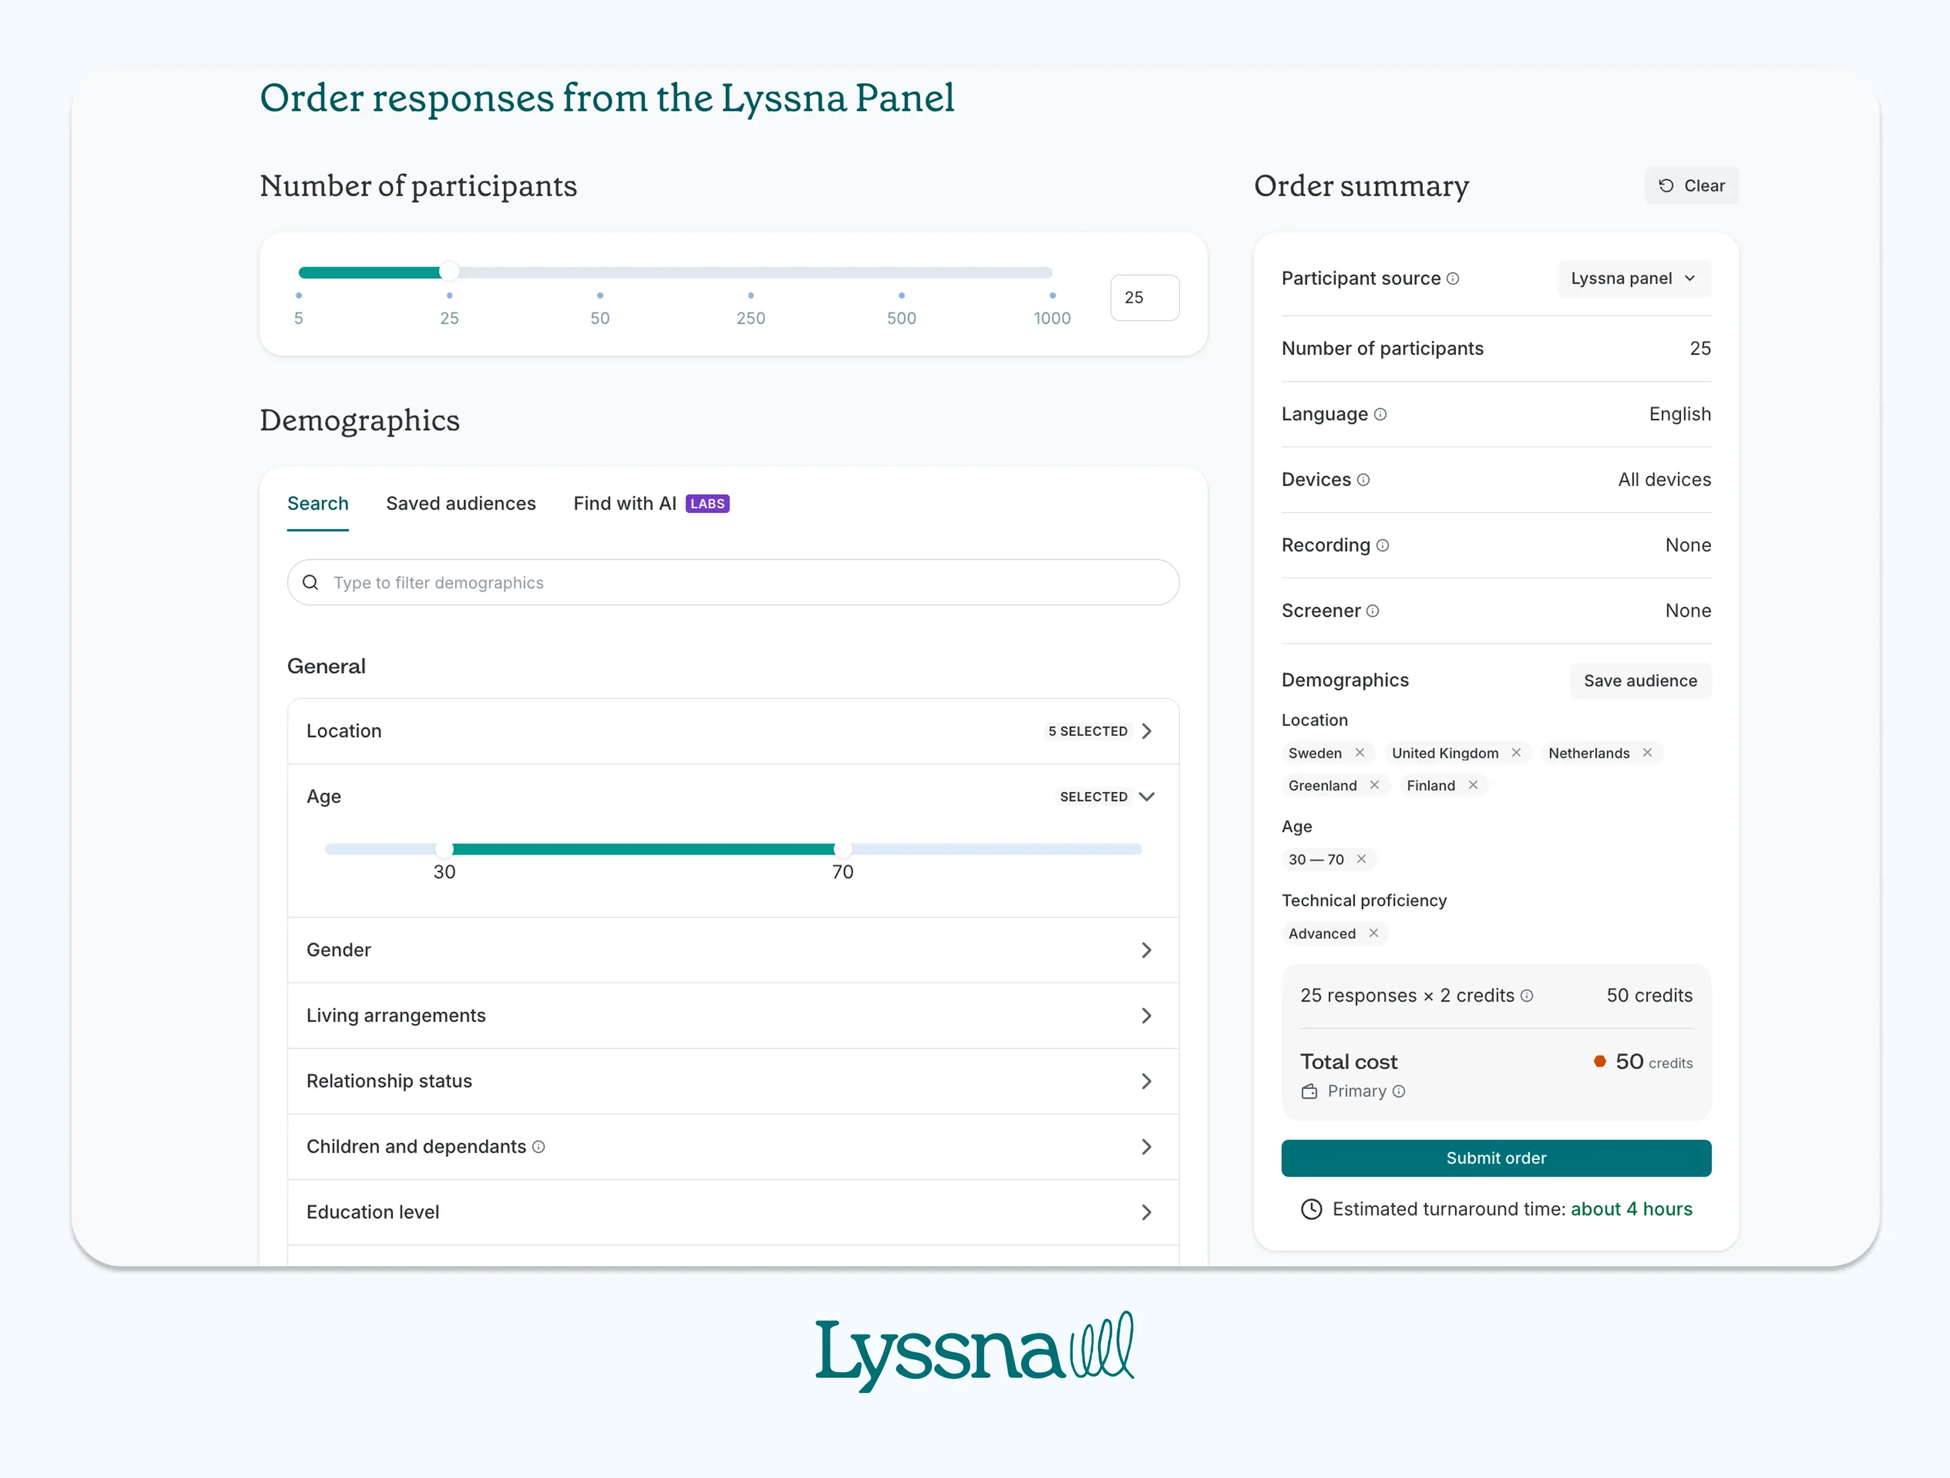
Task: Expand the Relationship status row
Action: pyautogui.click(x=733, y=1081)
